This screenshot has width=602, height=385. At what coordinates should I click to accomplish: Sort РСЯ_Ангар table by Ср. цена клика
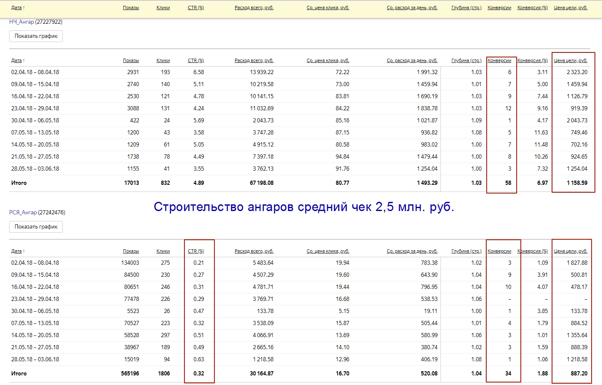pos(328,251)
